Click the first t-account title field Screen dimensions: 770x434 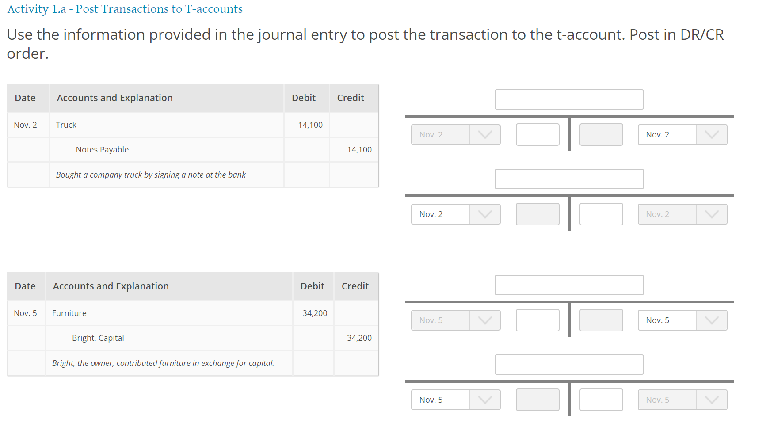[x=569, y=99]
